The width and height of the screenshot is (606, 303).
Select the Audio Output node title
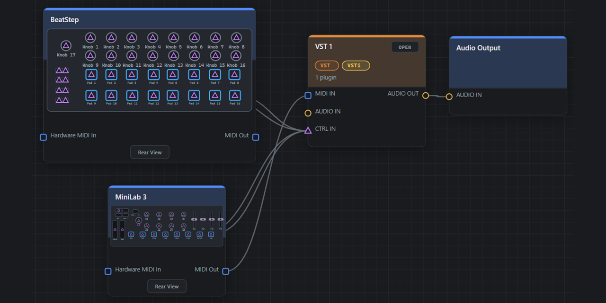478,48
